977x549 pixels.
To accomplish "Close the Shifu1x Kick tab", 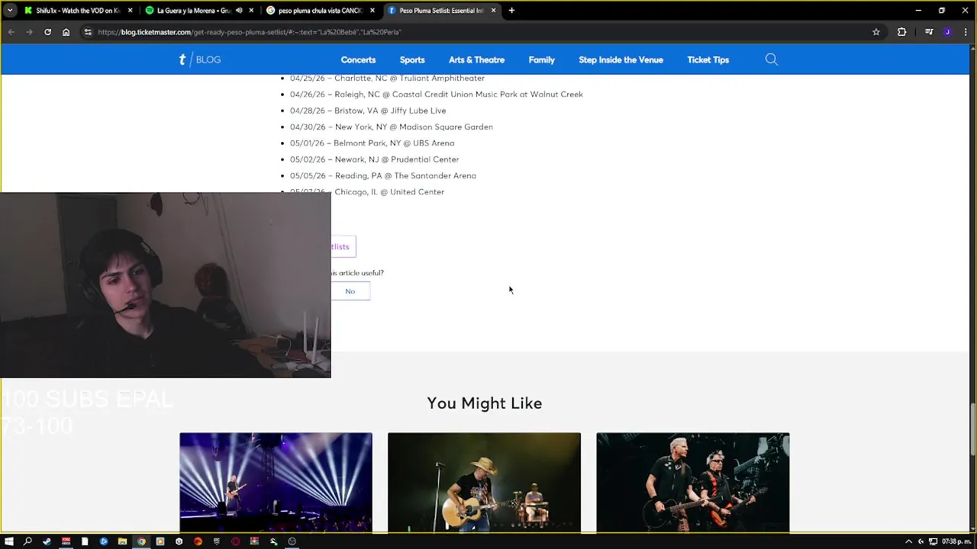I will (x=131, y=11).
